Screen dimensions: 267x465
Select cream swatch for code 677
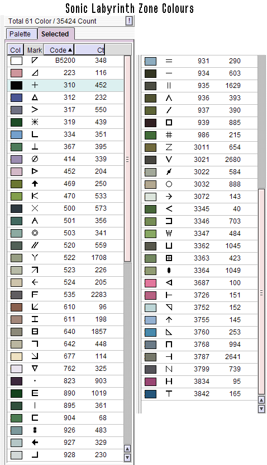tap(17, 356)
